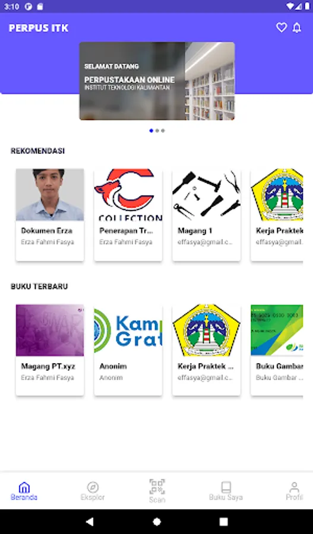Tap the Perpustakaan Online welcome banner
The height and width of the screenshot is (534, 313).
click(x=157, y=81)
